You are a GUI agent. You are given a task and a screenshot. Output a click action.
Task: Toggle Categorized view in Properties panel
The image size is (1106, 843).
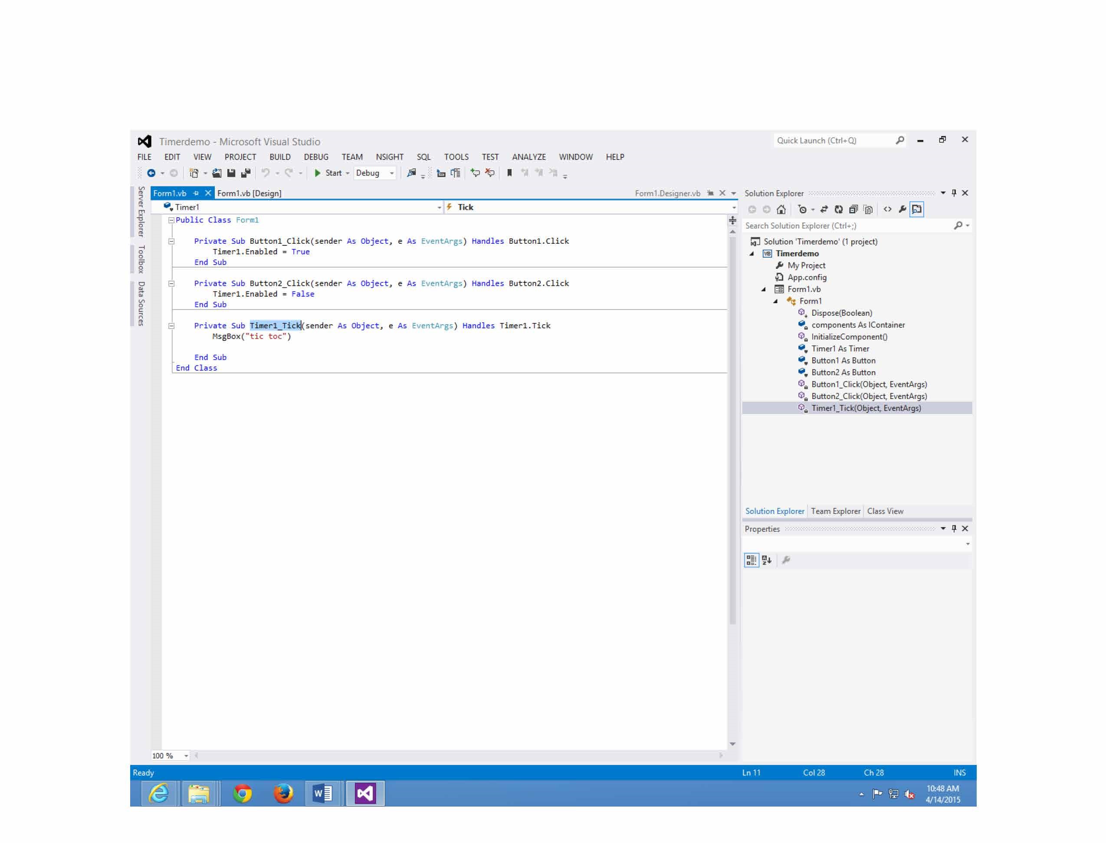pyautogui.click(x=751, y=560)
